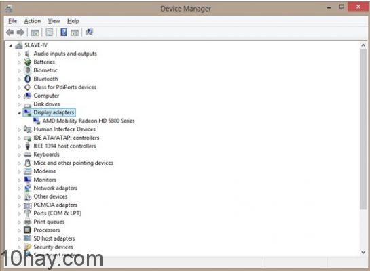Click the Properties toolbar icon

[50, 33]
